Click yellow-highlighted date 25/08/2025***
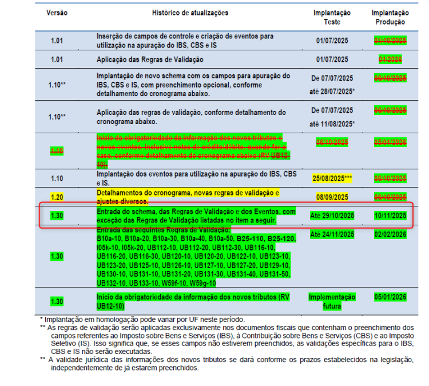 332,178
